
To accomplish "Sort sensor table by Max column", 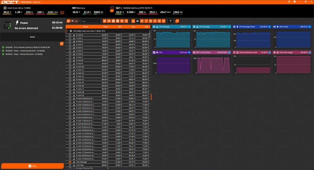I will (147, 27).
